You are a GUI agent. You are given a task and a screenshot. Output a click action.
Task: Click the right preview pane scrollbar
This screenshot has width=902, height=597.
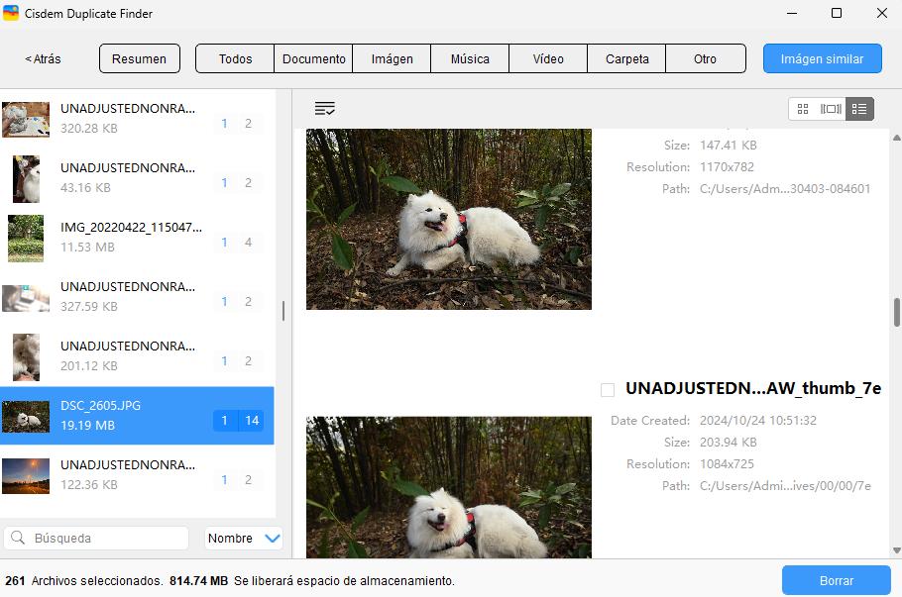896,311
